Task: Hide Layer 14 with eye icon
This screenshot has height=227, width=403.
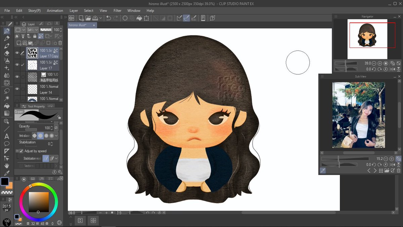Action: point(17,89)
